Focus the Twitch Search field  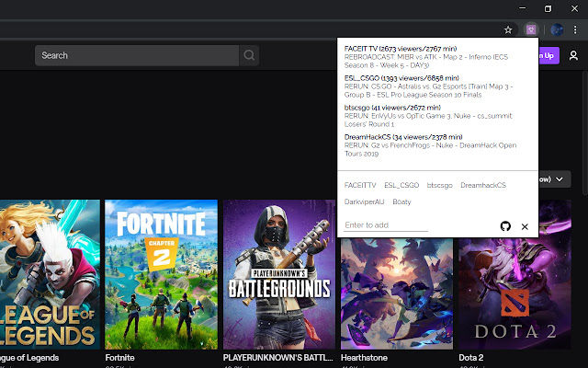(137, 55)
